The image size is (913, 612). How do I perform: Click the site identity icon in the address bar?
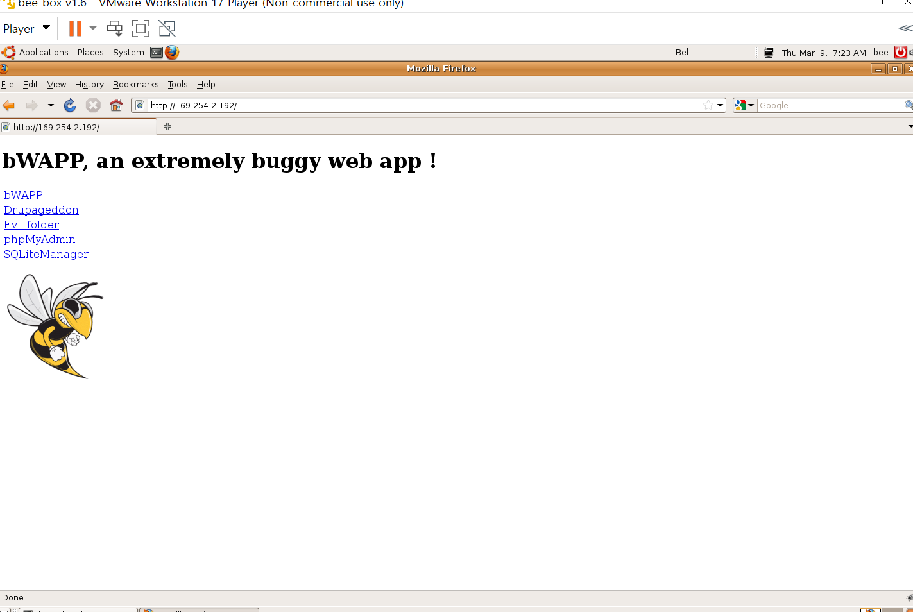click(x=140, y=105)
